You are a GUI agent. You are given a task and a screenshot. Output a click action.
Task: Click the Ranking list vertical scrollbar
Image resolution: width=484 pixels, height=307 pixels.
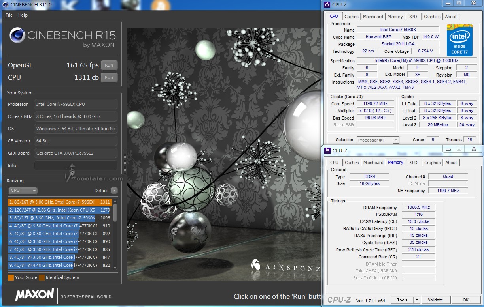(115, 234)
